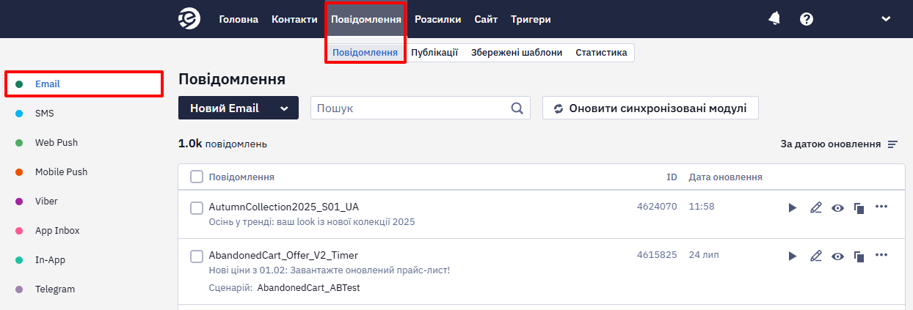The height and width of the screenshot is (310, 913).
Task: Open the Контакти menu
Action: (x=294, y=19)
